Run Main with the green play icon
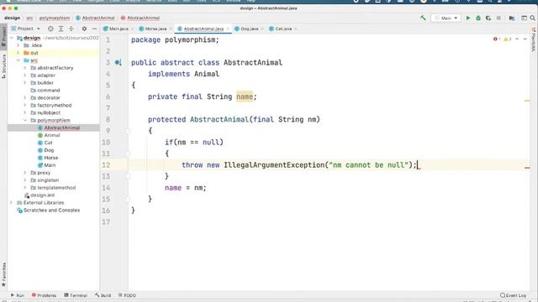This screenshot has width=538, height=302. click(467, 18)
